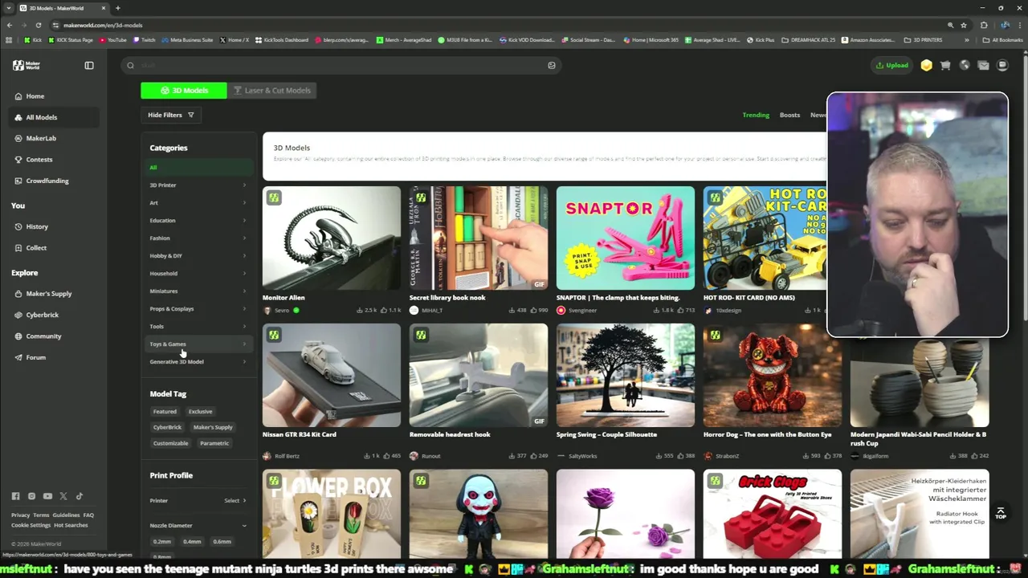Go to Home in the sidebar

tap(53, 96)
